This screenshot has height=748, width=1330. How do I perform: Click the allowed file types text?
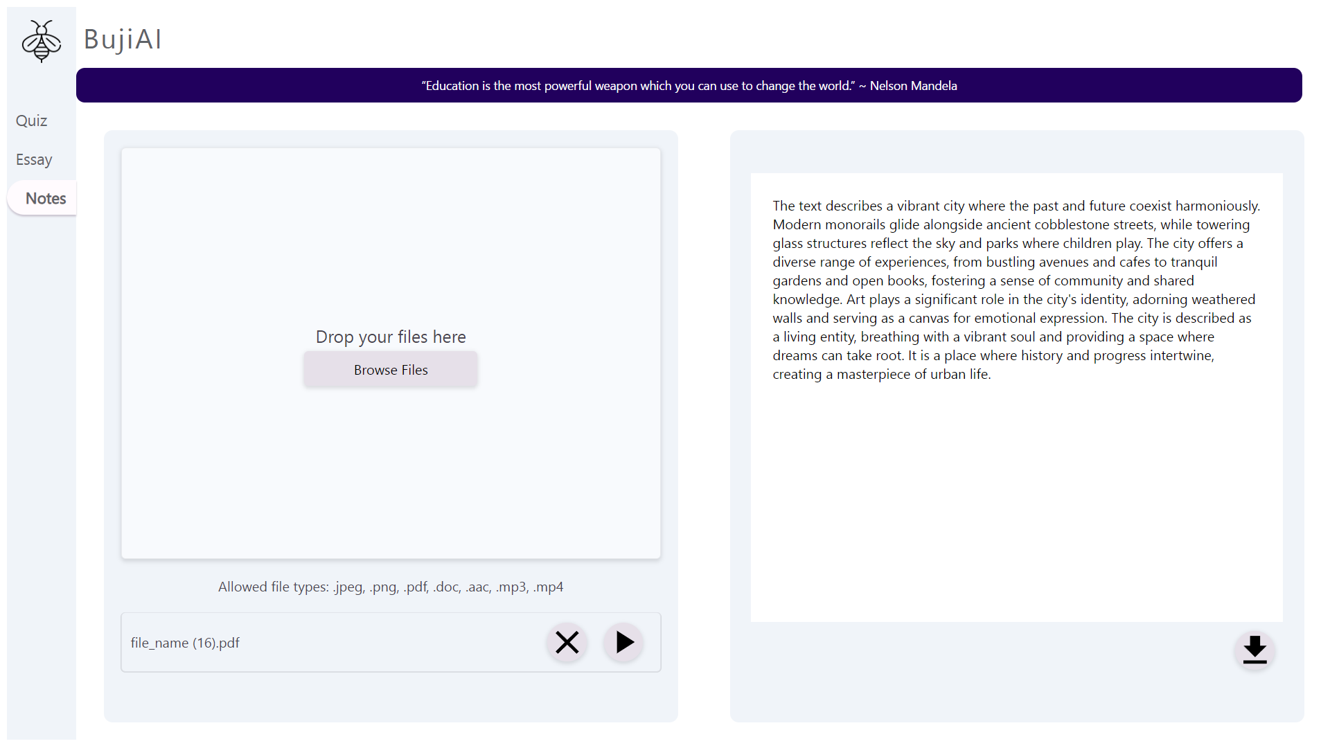tap(391, 587)
